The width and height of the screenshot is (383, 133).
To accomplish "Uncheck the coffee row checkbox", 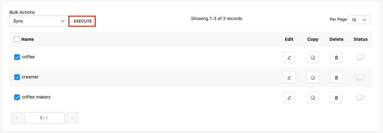I will (x=17, y=57).
